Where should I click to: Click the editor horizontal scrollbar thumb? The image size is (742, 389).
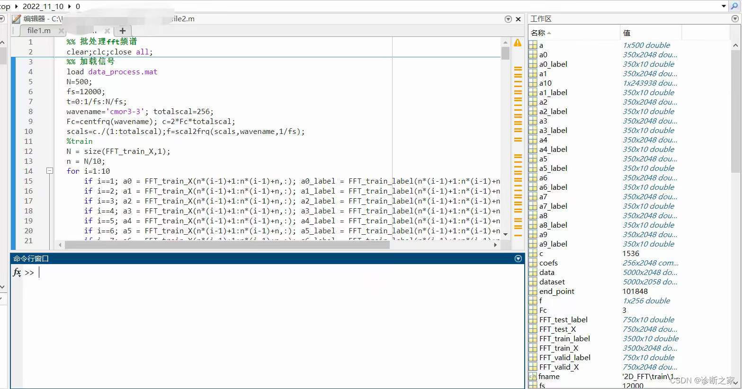[227, 245]
